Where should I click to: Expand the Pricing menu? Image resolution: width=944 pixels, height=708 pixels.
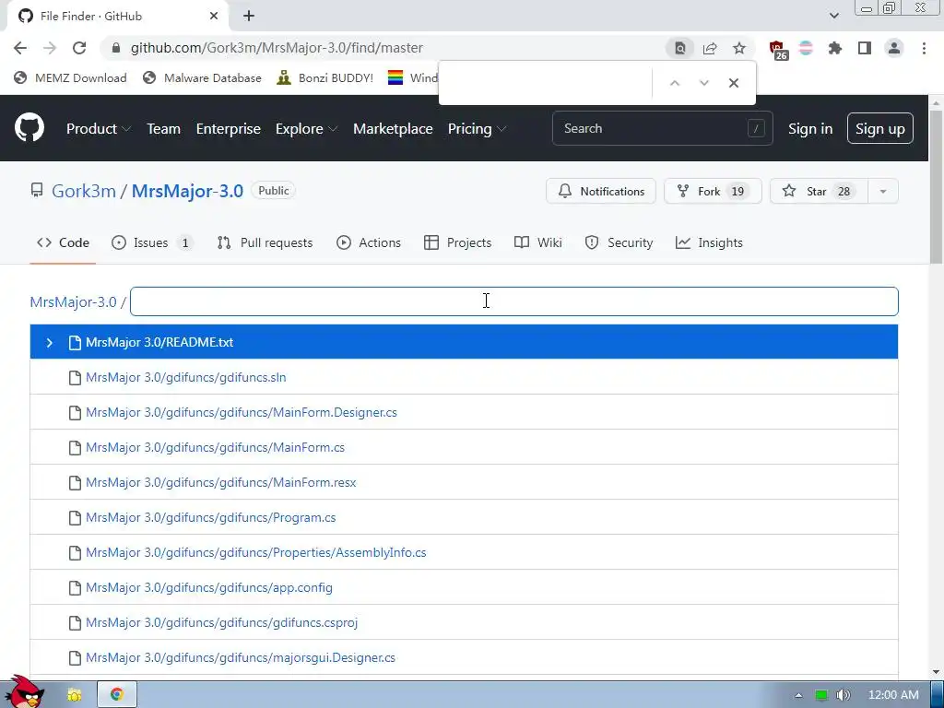point(477,129)
